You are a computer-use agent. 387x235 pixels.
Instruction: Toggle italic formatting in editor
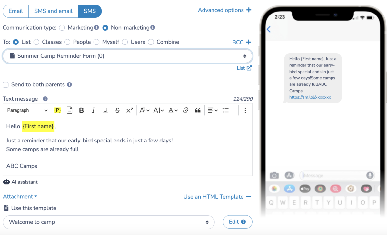[93, 110]
